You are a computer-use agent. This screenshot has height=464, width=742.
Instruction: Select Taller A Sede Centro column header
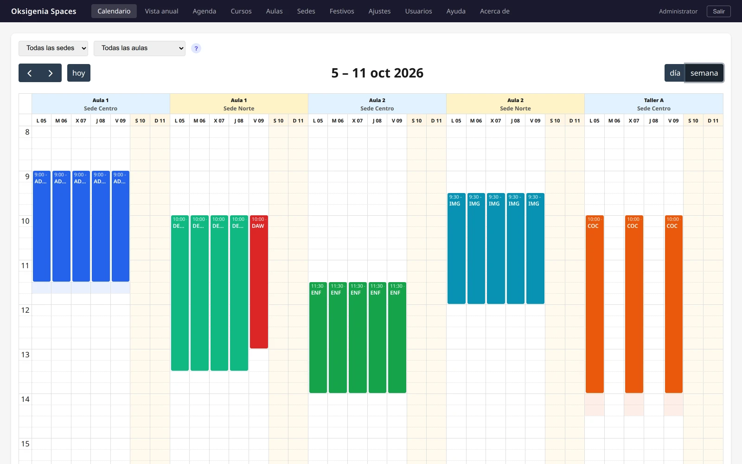654,104
